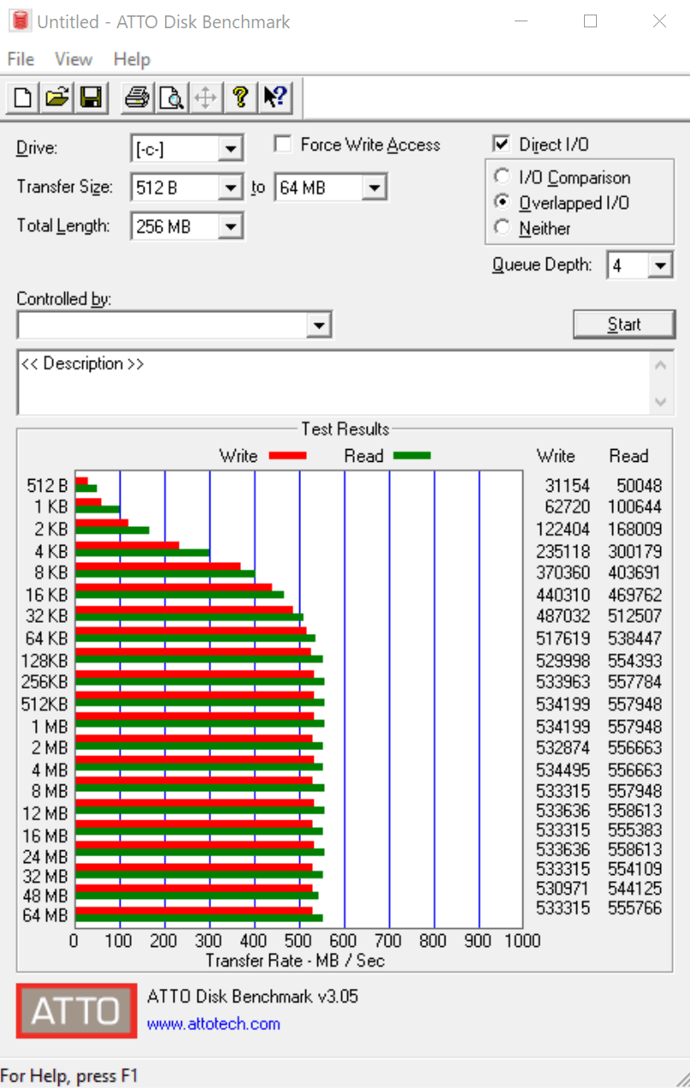
Task: Uncheck the Direct I/O checkbox
Action: click(502, 145)
